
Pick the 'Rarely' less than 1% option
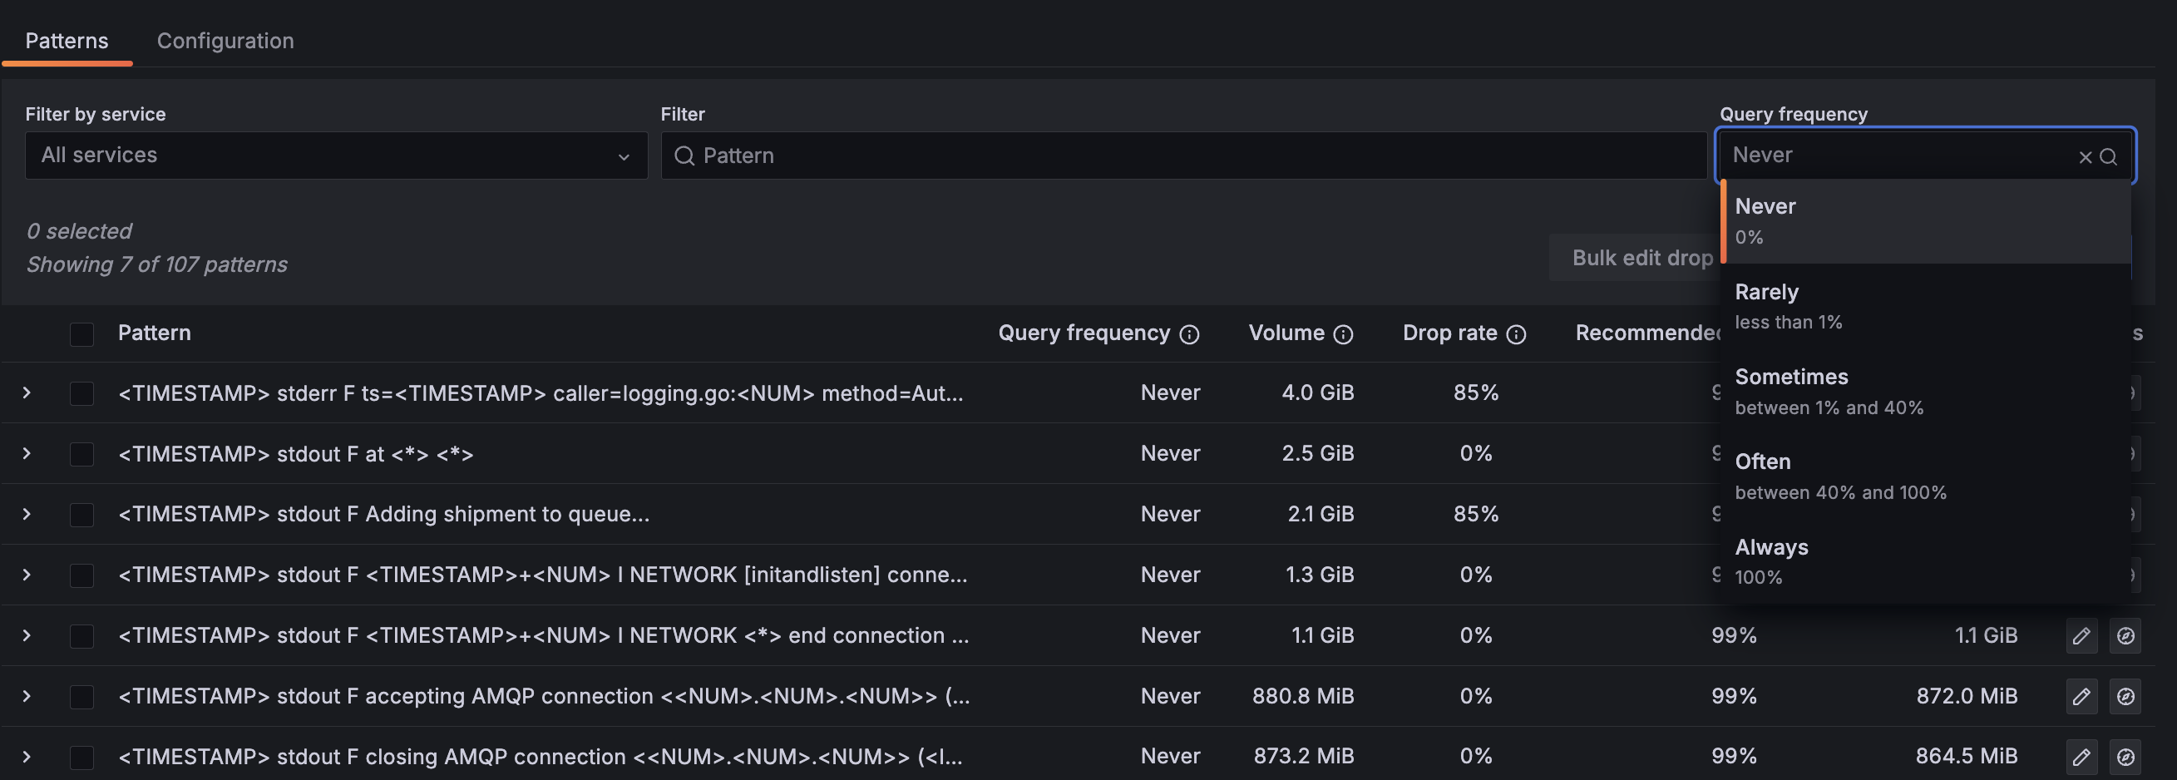coord(1788,305)
